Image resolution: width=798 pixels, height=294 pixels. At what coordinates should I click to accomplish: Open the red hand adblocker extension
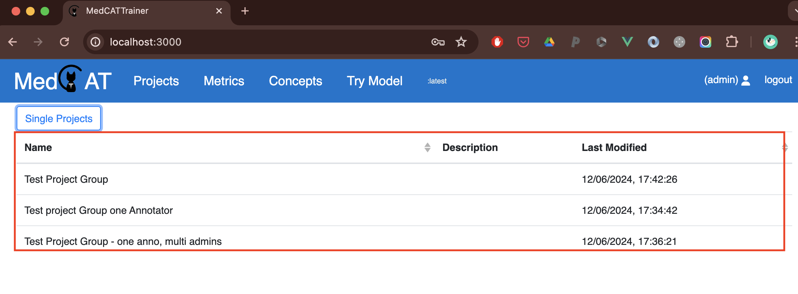(497, 42)
